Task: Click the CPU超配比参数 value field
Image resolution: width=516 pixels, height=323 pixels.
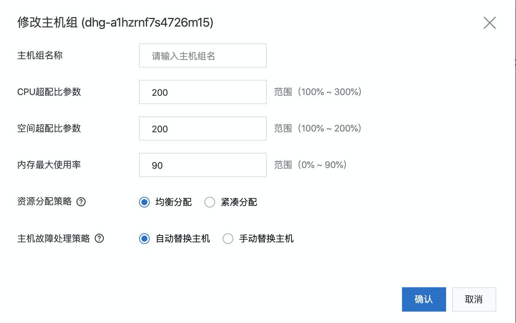Action: pyautogui.click(x=203, y=92)
